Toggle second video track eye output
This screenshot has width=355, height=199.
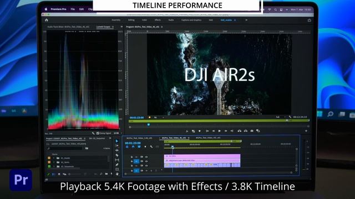point(146,161)
